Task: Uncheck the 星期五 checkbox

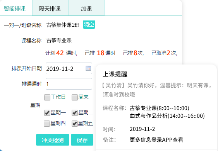Action: (75, 124)
